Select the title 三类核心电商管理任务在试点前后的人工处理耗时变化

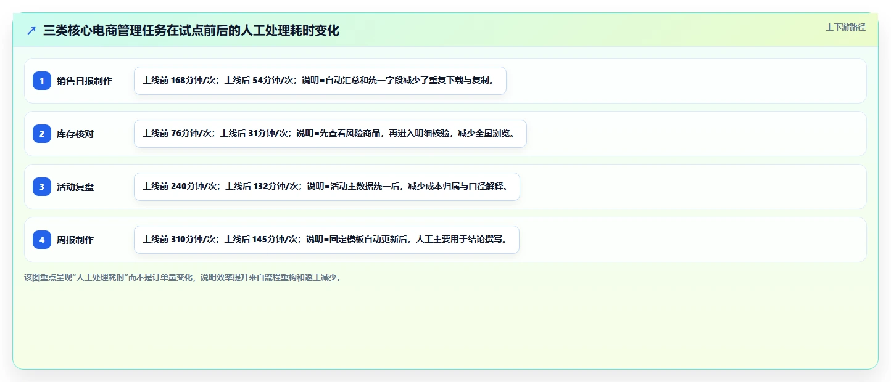[x=191, y=31]
